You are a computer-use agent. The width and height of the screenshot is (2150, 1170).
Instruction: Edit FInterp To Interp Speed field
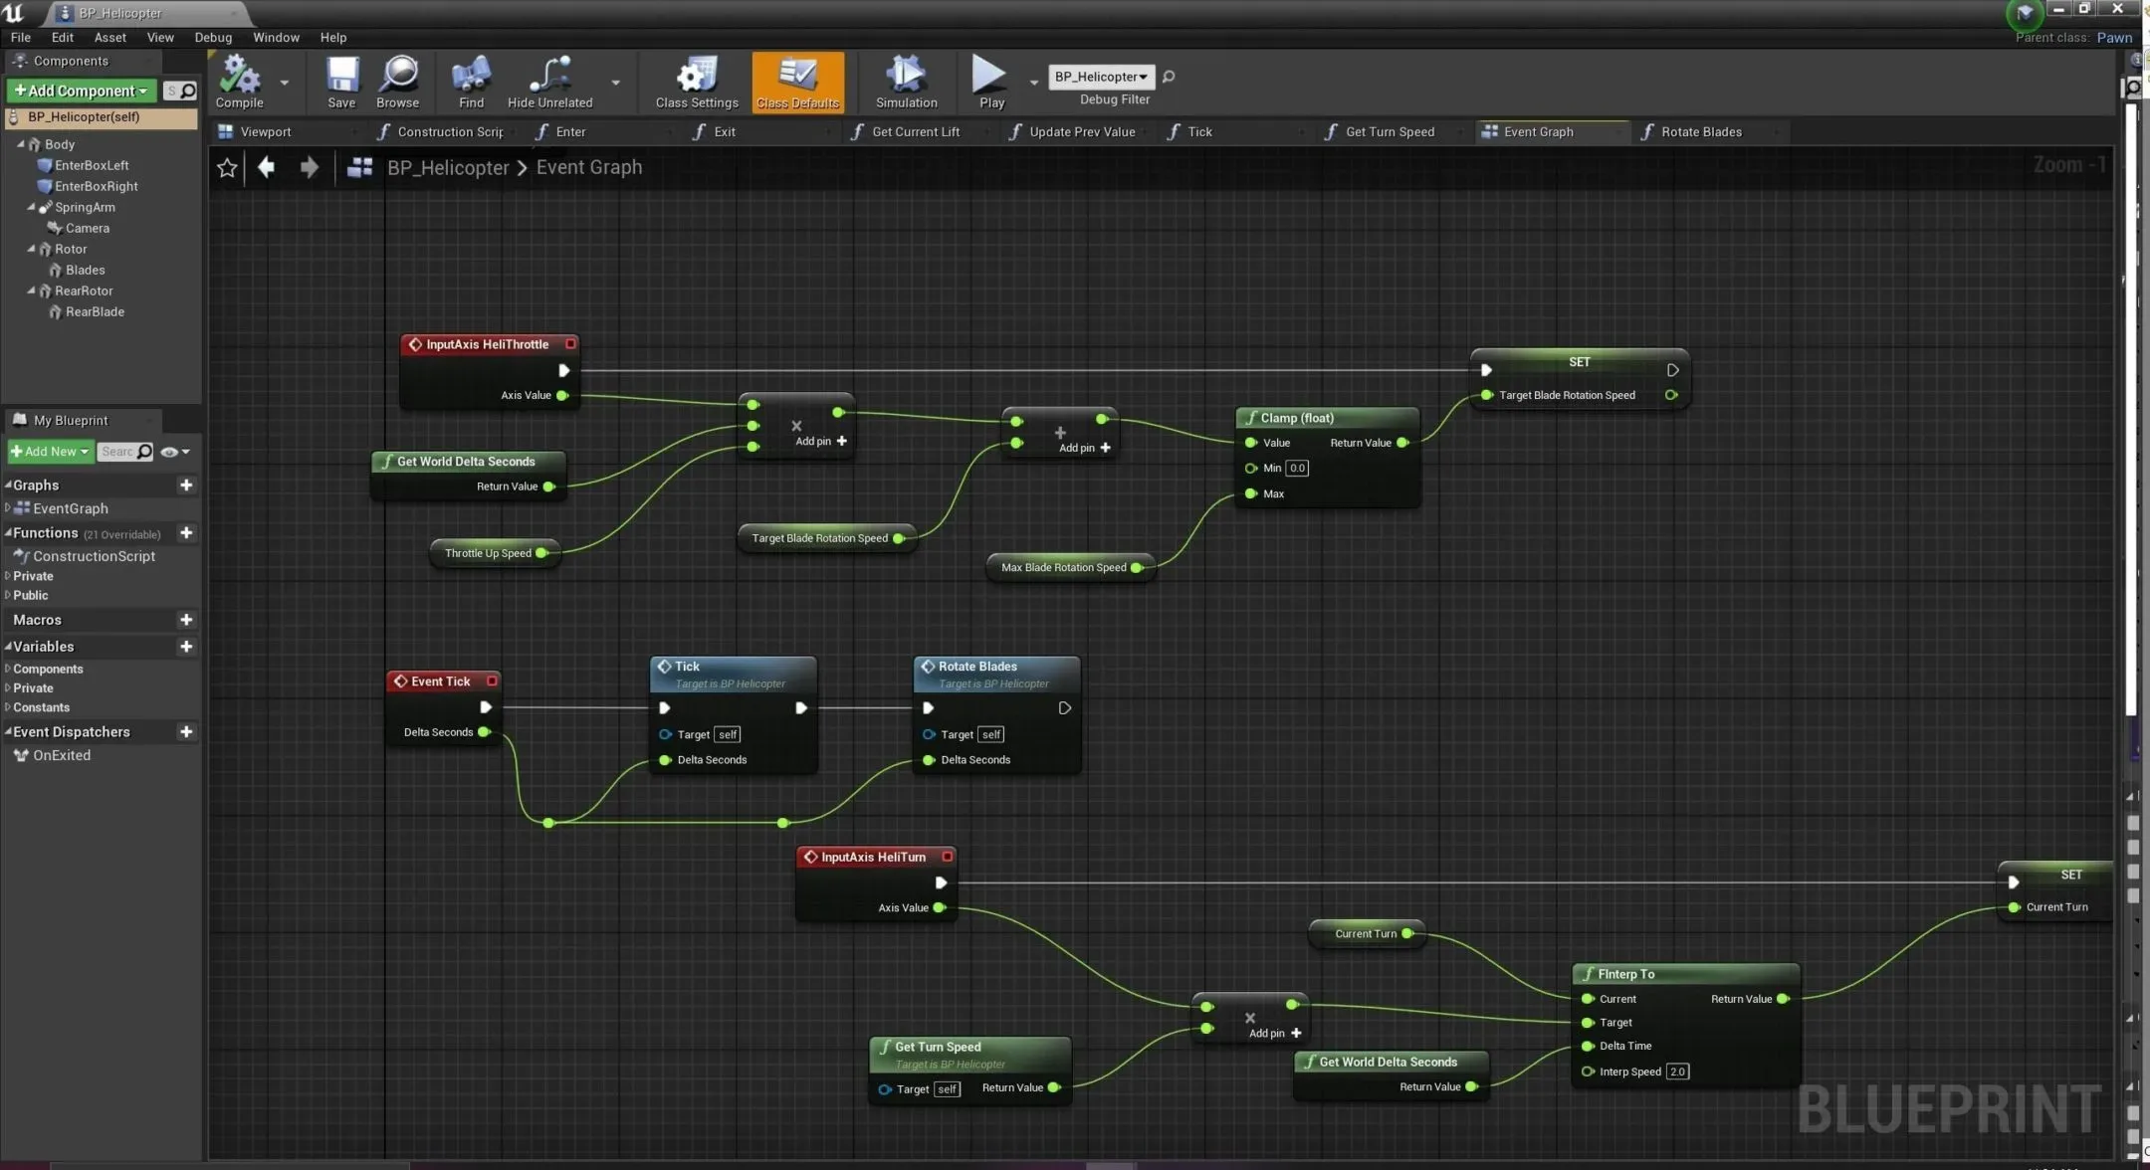point(1677,1072)
